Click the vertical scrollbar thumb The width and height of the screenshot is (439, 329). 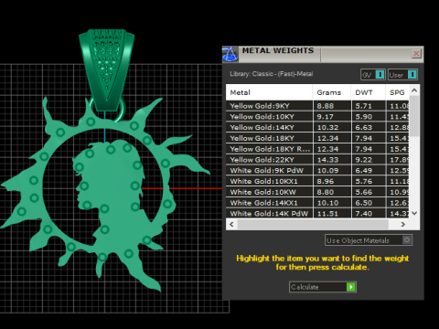click(414, 116)
